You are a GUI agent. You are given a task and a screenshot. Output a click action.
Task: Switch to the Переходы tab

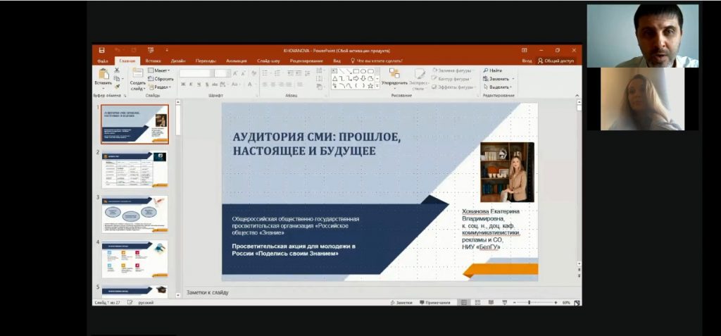click(x=206, y=61)
